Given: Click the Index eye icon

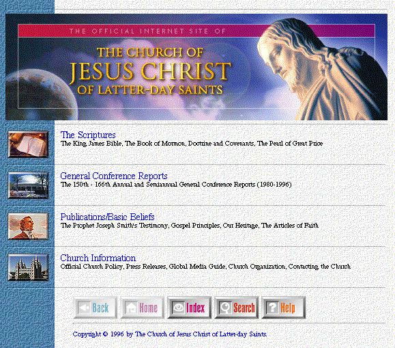Looking at the screenshot, I should pyautogui.click(x=178, y=308).
